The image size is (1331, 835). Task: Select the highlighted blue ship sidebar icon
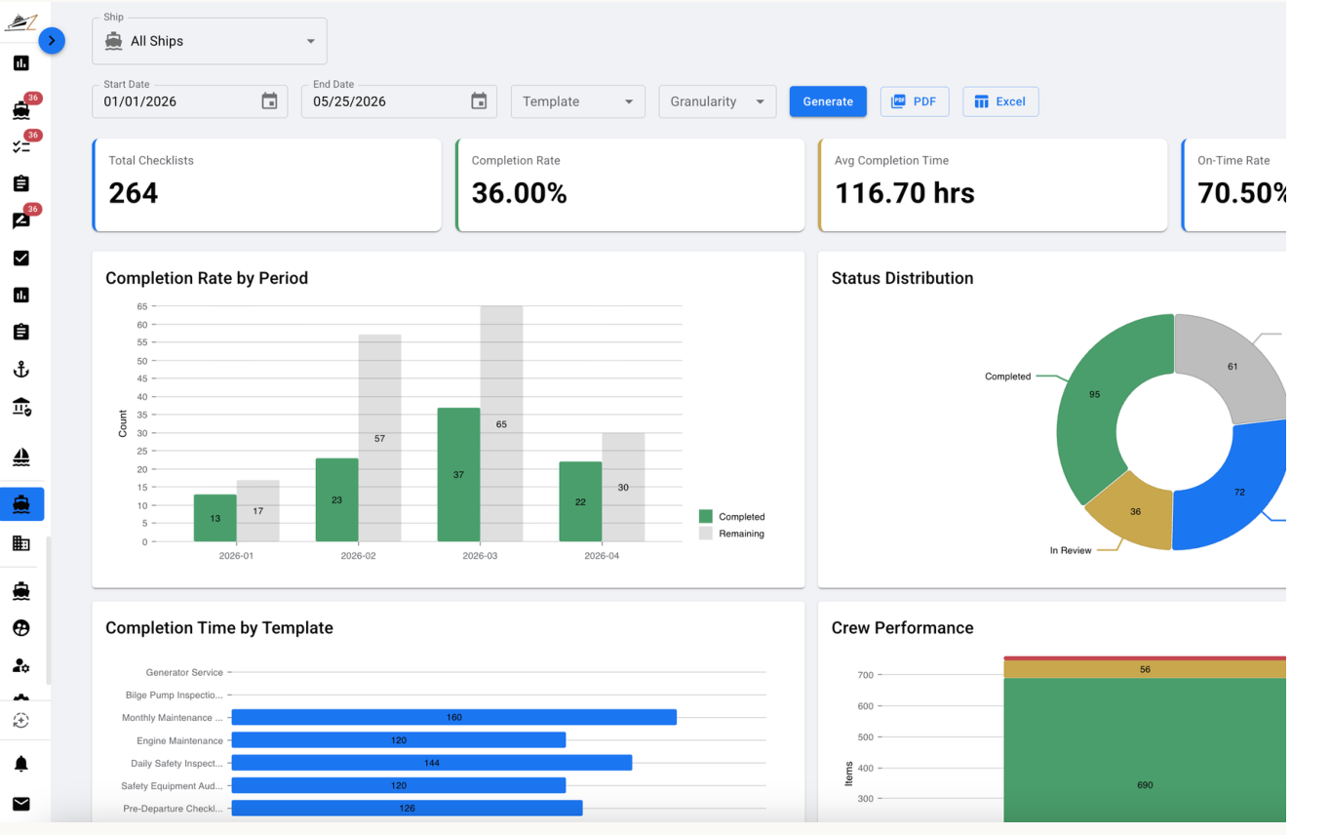[21, 504]
